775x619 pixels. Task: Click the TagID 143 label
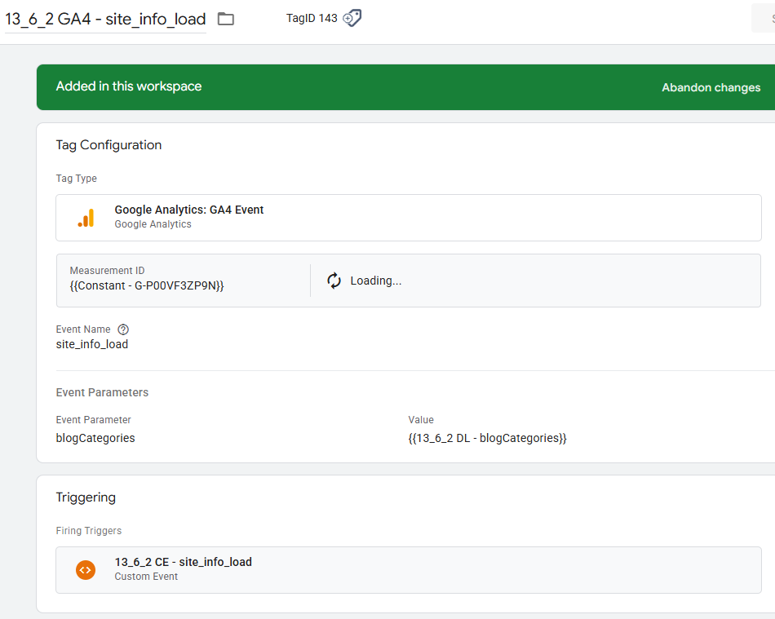[312, 18]
